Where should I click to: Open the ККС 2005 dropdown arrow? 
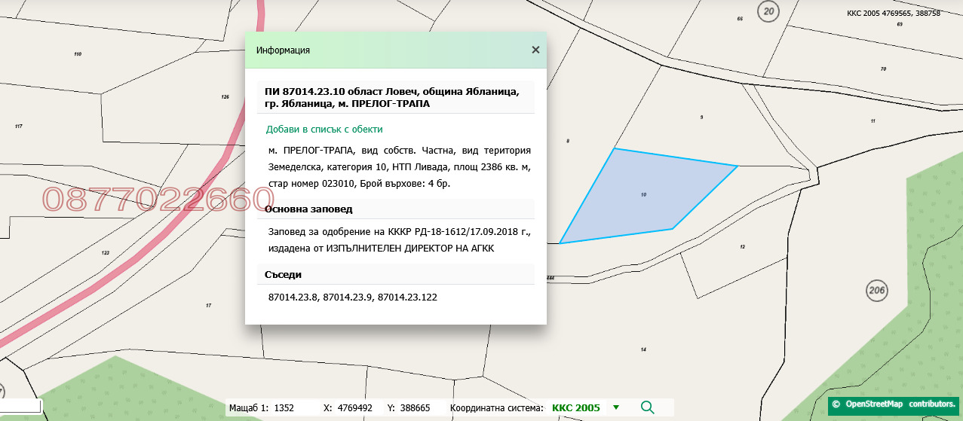click(616, 407)
